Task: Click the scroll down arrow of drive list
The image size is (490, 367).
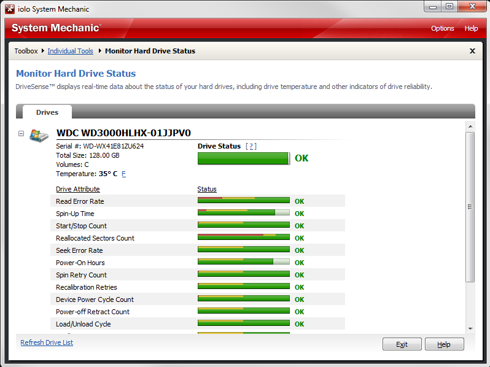Action: coord(470,329)
